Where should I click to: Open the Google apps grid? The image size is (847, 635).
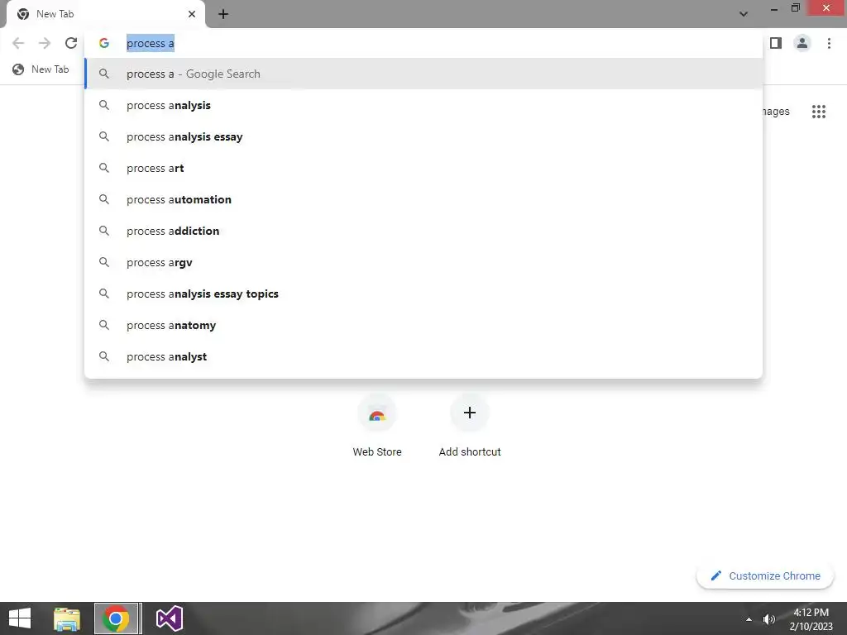coord(818,112)
